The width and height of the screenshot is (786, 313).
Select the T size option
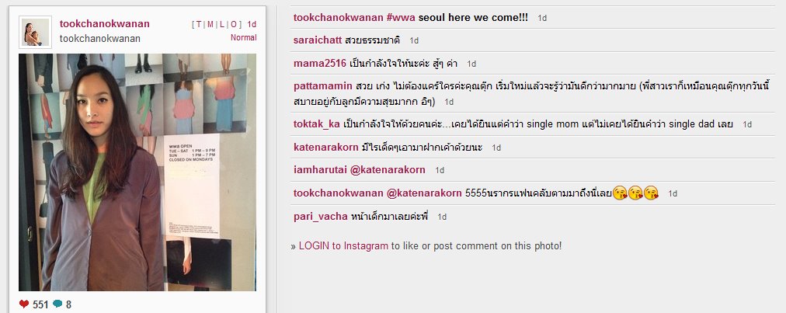[x=200, y=24]
